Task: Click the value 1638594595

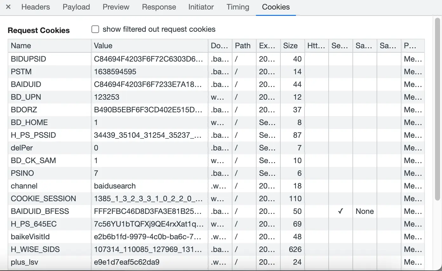Action: (x=115, y=72)
